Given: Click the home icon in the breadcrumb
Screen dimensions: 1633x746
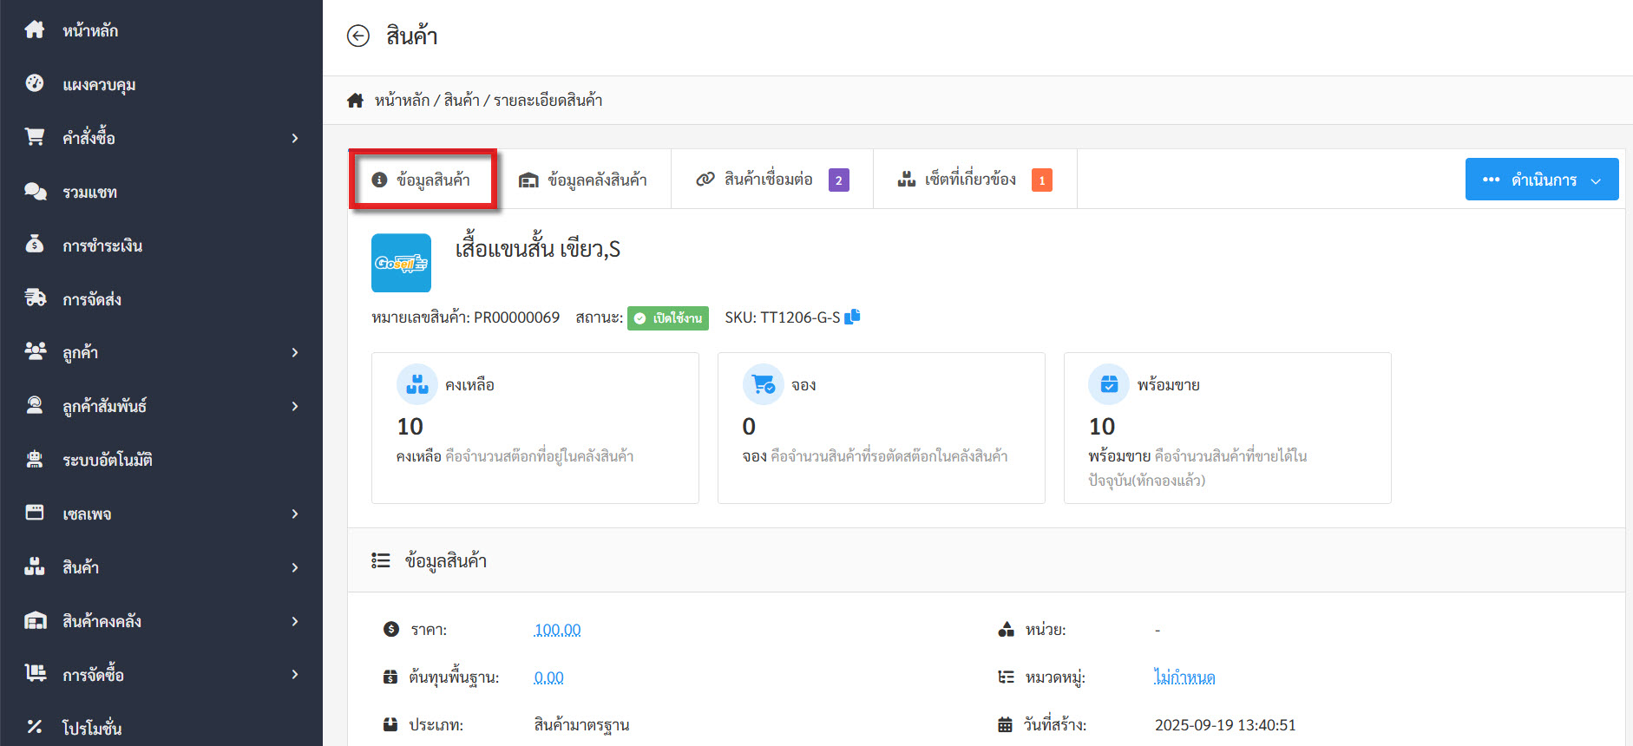Looking at the screenshot, I should (355, 101).
